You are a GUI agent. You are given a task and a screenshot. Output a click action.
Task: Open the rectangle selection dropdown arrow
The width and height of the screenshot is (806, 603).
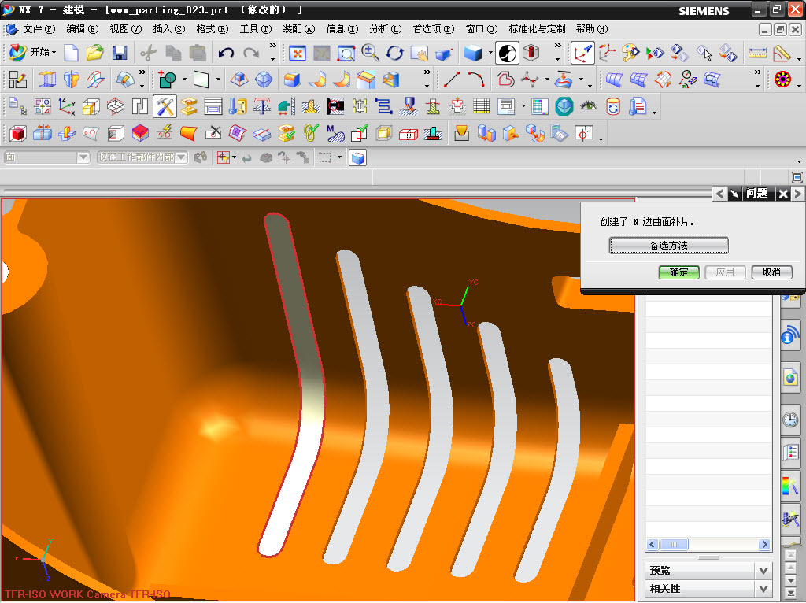pos(339,157)
